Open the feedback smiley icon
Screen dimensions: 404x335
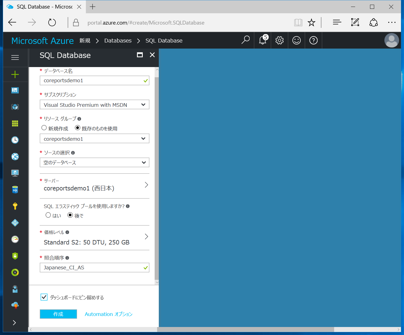pos(296,40)
